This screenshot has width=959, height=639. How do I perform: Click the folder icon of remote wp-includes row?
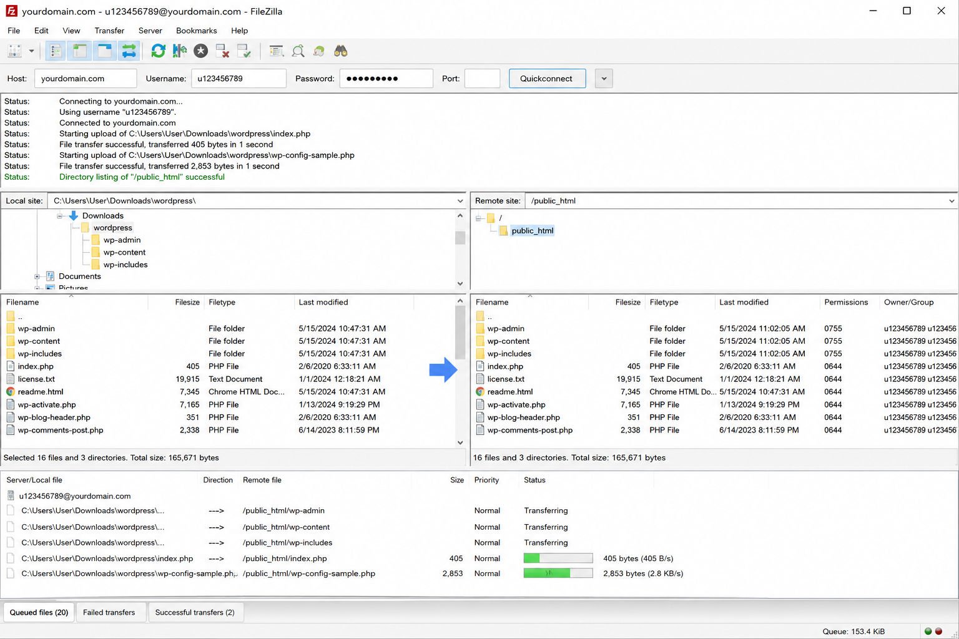click(480, 354)
